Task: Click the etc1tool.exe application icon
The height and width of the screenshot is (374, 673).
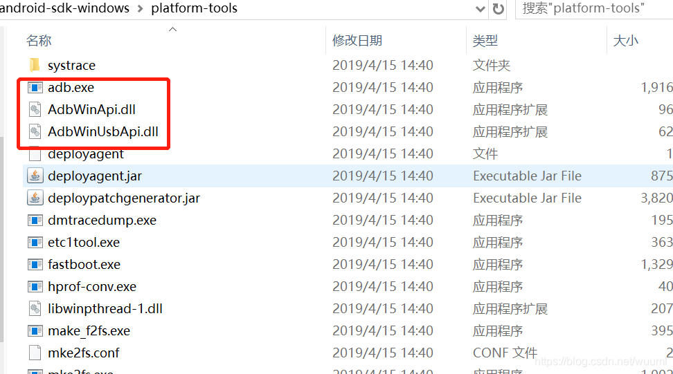Action: point(35,243)
